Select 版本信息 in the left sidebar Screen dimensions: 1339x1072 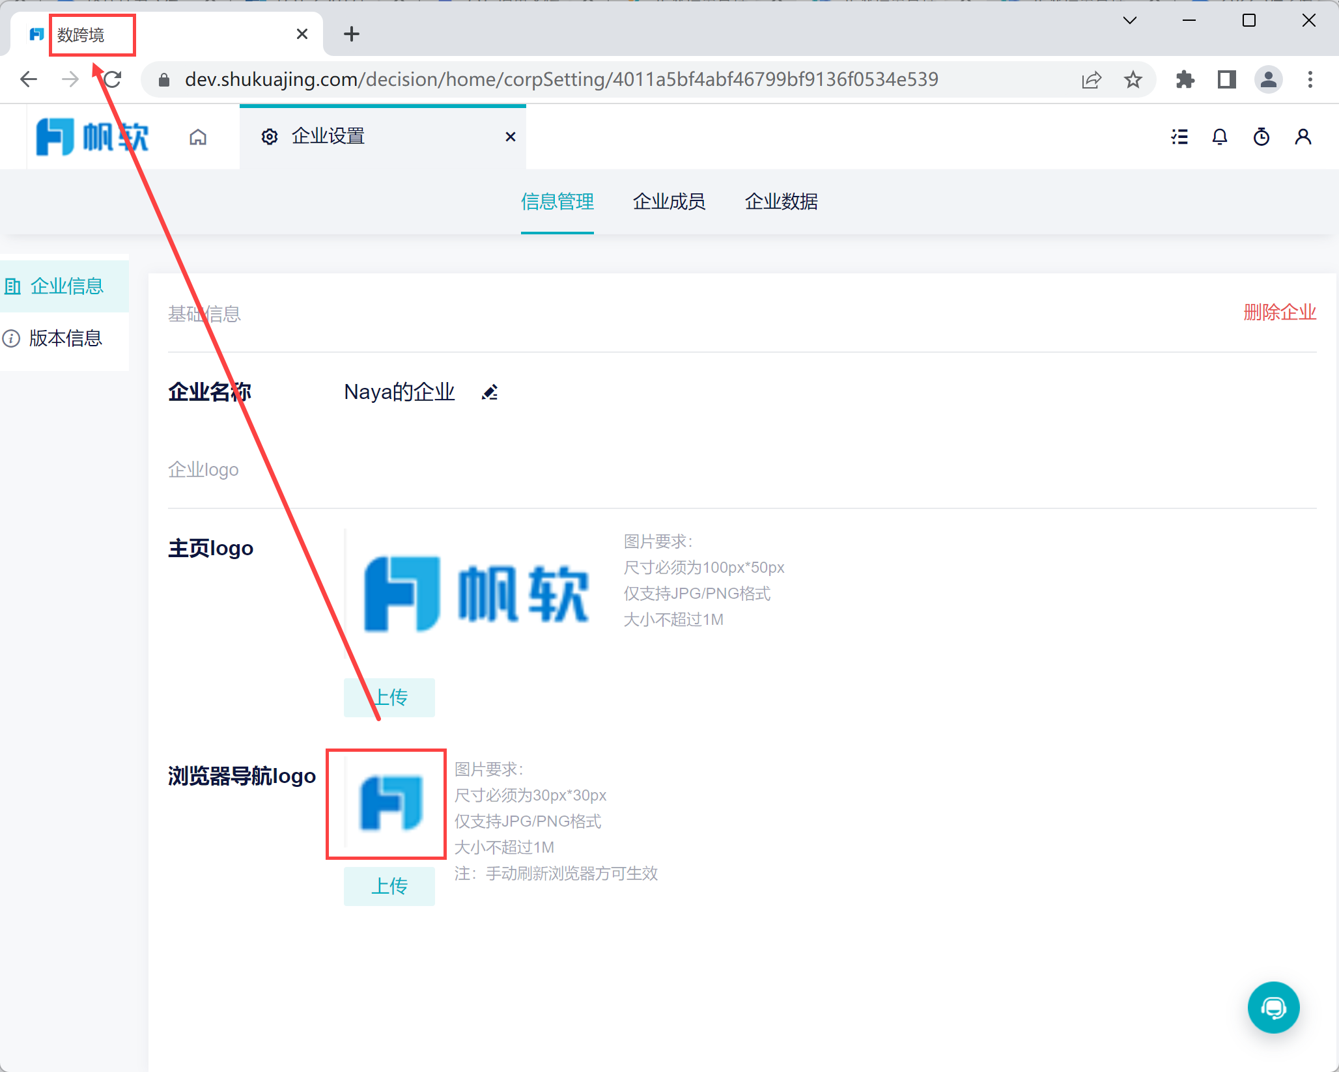tap(65, 338)
